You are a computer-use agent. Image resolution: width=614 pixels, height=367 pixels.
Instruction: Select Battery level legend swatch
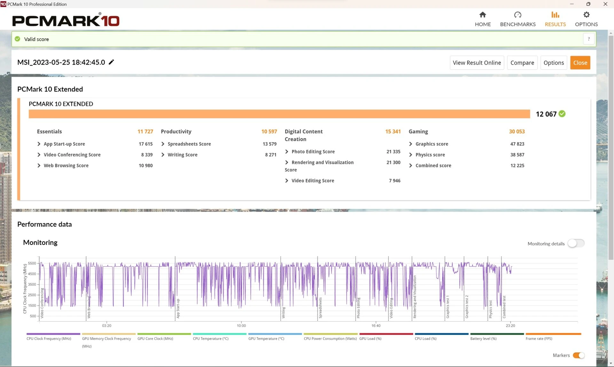pyautogui.click(x=497, y=334)
